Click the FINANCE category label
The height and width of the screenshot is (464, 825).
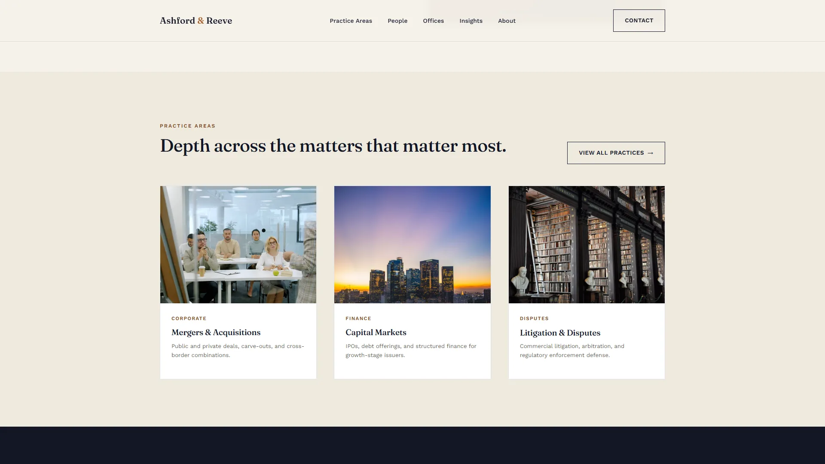pos(358,318)
